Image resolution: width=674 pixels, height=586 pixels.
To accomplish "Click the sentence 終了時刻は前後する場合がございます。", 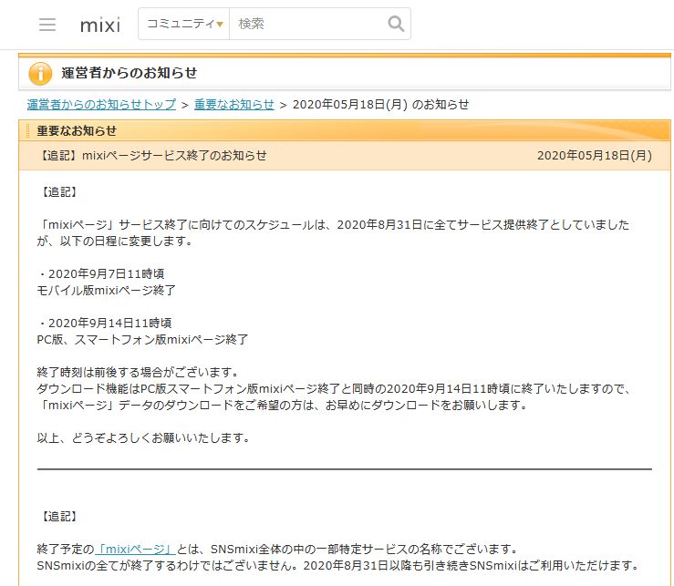I will point(138,372).
